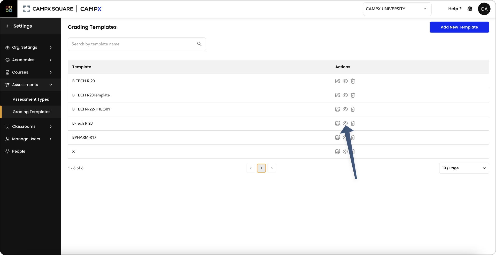Focus the Search by template name field

tap(137, 44)
